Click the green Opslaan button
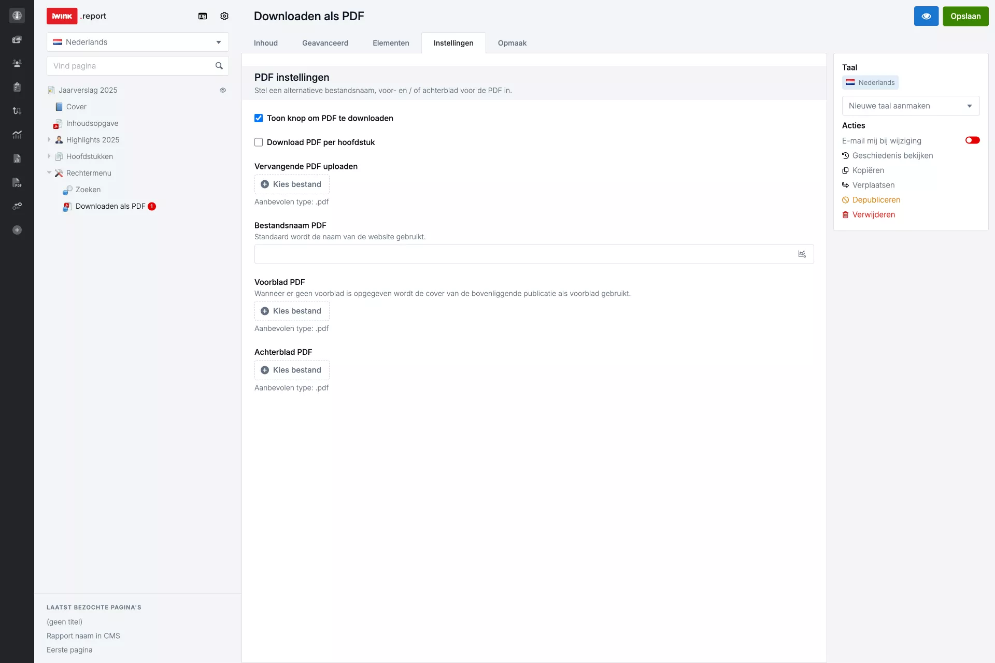 pos(965,16)
